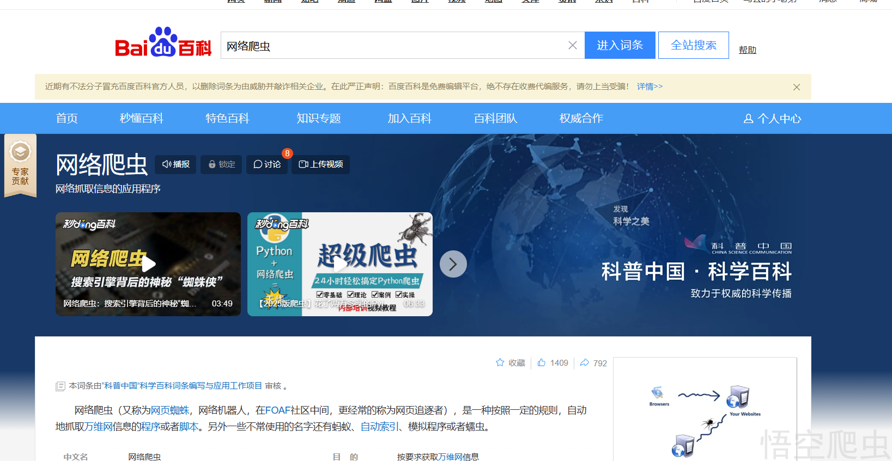The height and width of the screenshot is (461, 892).
Task: Click the 全站搜索 button
Action: (x=694, y=45)
